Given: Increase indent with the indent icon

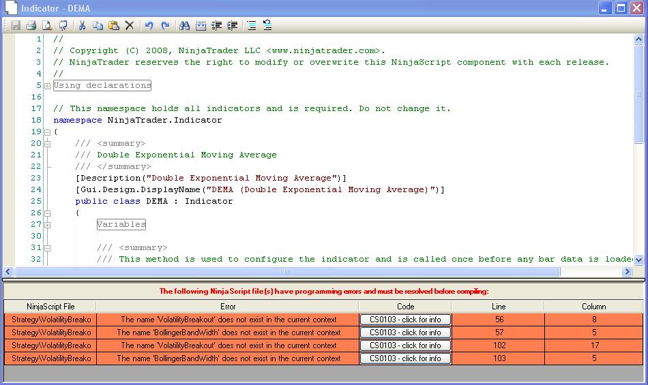Looking at the screenshot, I should click(x=232, y=26).
